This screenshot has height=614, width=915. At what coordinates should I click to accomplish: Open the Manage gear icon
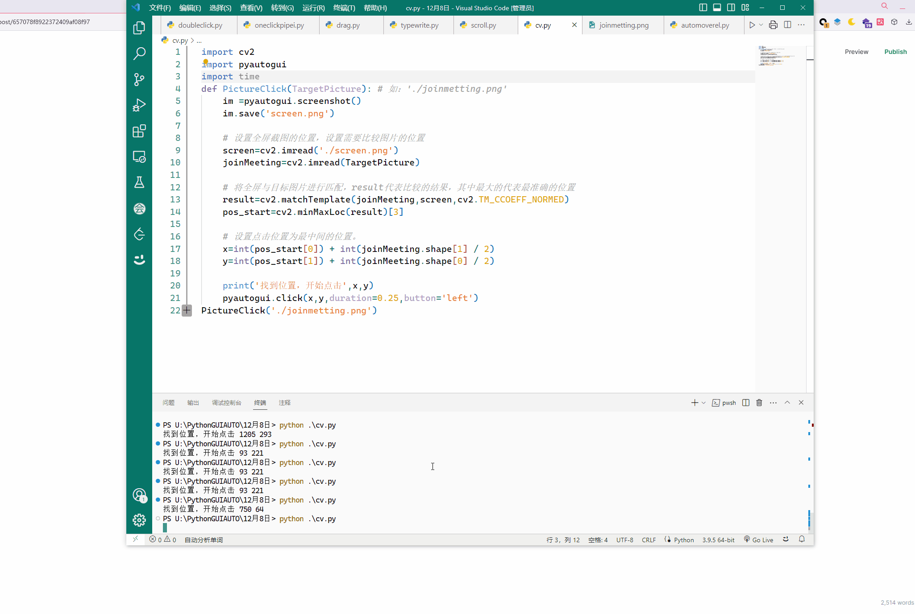[x=139, y=520]
